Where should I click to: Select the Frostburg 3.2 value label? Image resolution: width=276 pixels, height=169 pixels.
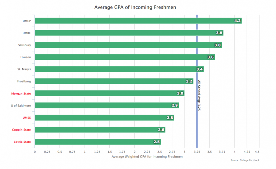coord(189,81)
